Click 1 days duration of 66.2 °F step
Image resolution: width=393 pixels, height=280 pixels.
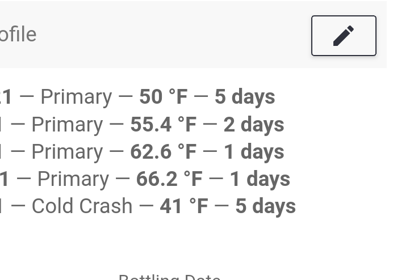(x=260, y=179)
